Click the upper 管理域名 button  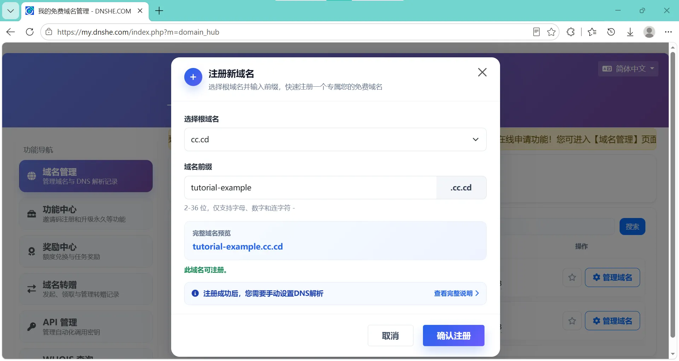613,277
